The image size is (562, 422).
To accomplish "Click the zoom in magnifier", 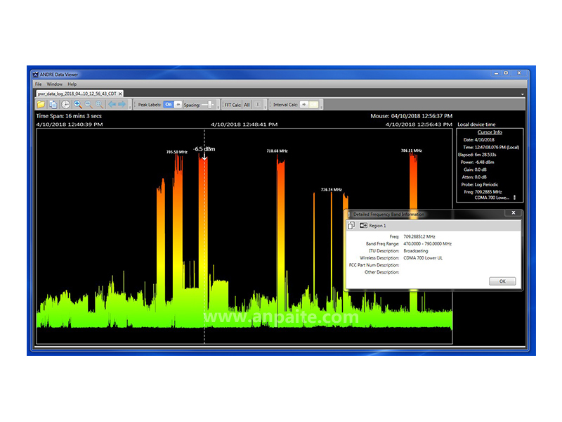I will (77, 104).
